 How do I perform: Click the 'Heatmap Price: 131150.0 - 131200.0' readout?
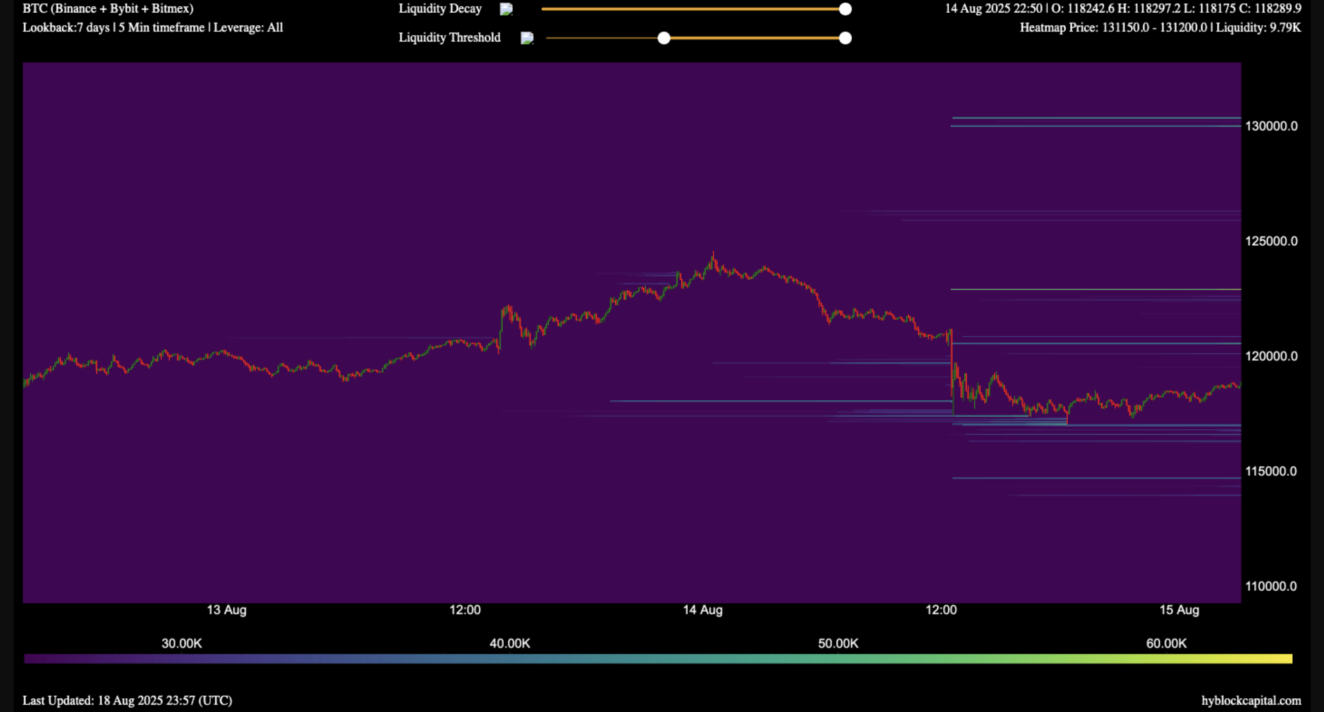tap(1161, 27)
